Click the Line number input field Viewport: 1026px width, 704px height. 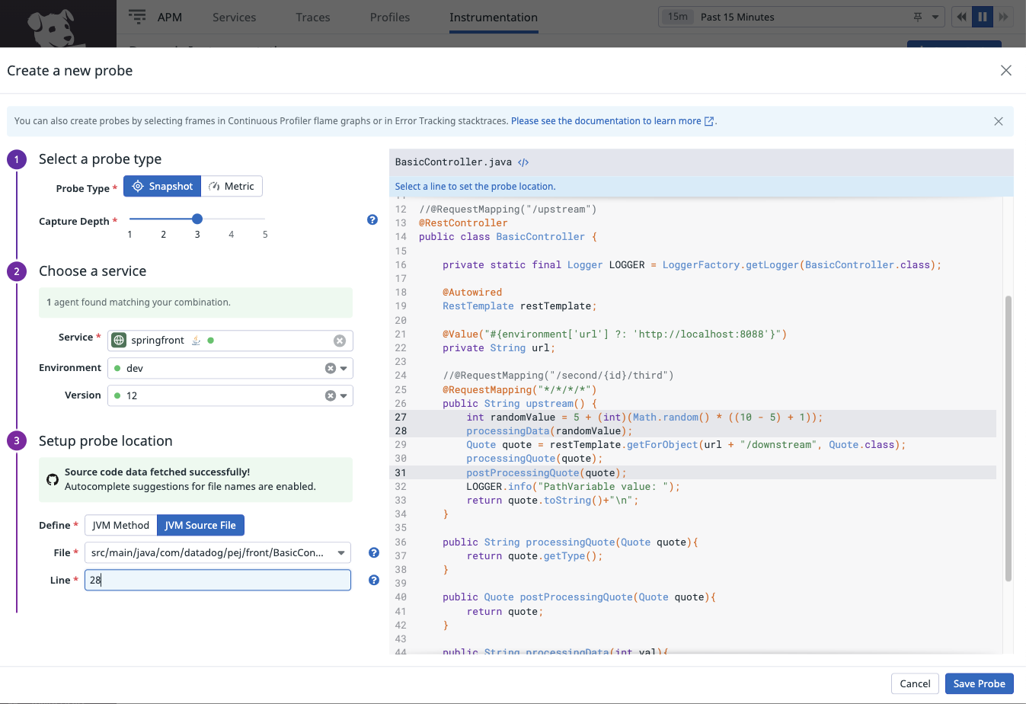coord(218,580)
